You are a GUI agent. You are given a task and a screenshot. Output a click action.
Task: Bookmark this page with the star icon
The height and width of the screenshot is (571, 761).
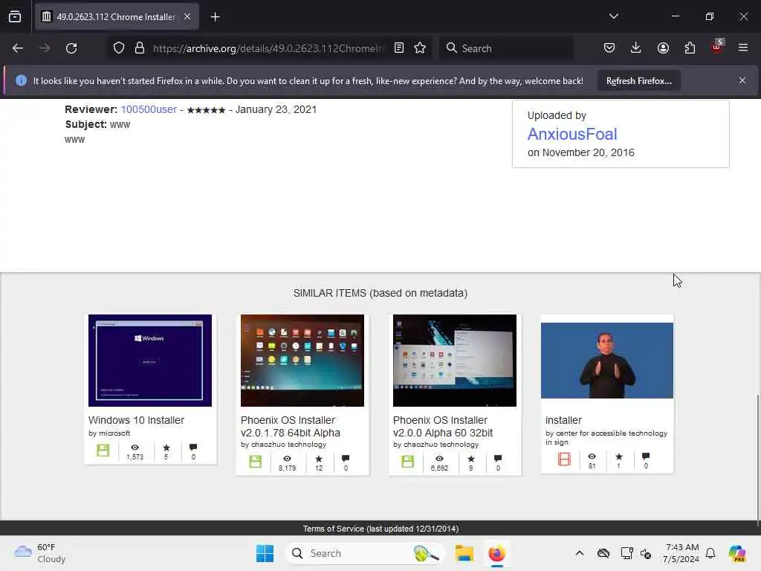pyautogui.click(x=421, y=48)
